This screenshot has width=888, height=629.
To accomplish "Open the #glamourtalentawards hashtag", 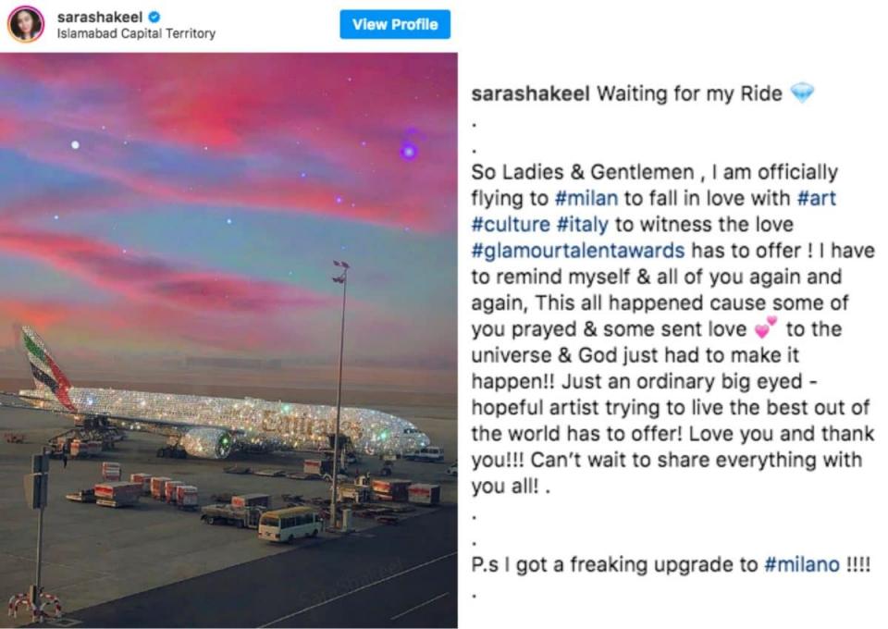I will coord(578,251).
